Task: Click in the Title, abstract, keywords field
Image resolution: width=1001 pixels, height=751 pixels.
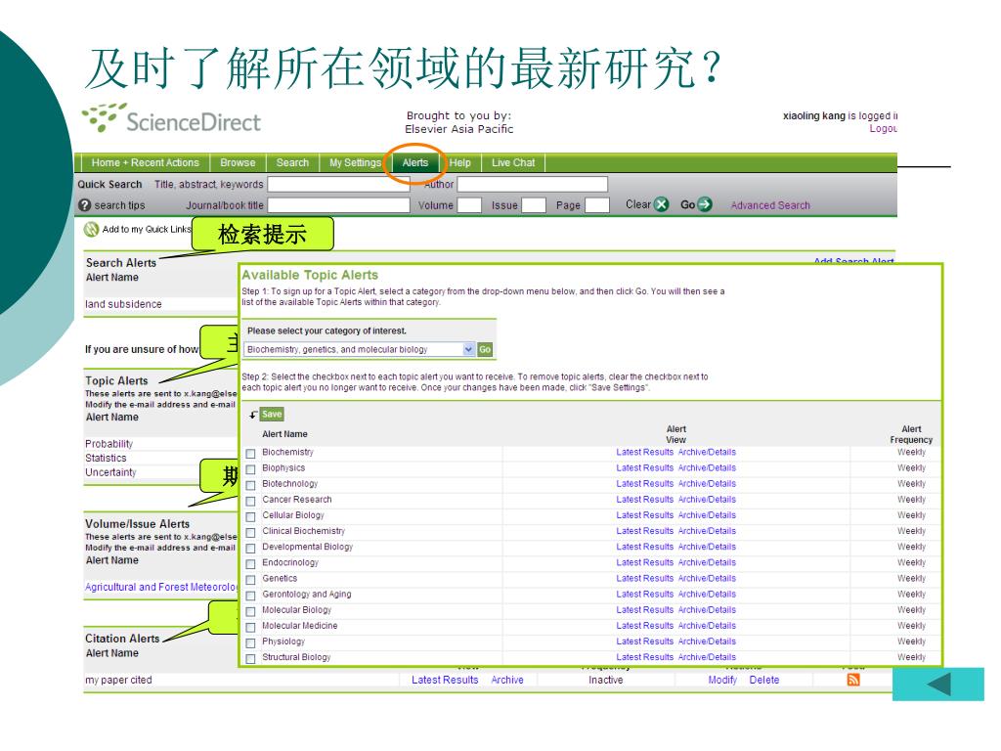Action: pos(338,185)
